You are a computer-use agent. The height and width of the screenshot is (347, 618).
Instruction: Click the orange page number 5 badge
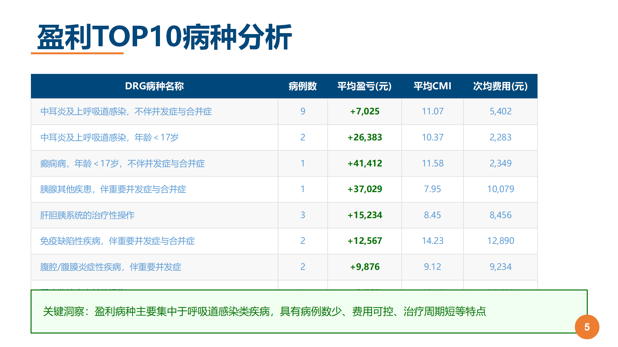point(587,327)
